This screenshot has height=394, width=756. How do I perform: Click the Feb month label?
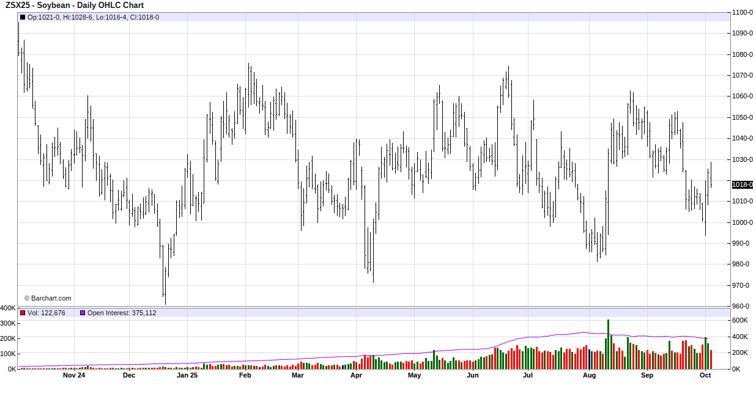point(245,376)
